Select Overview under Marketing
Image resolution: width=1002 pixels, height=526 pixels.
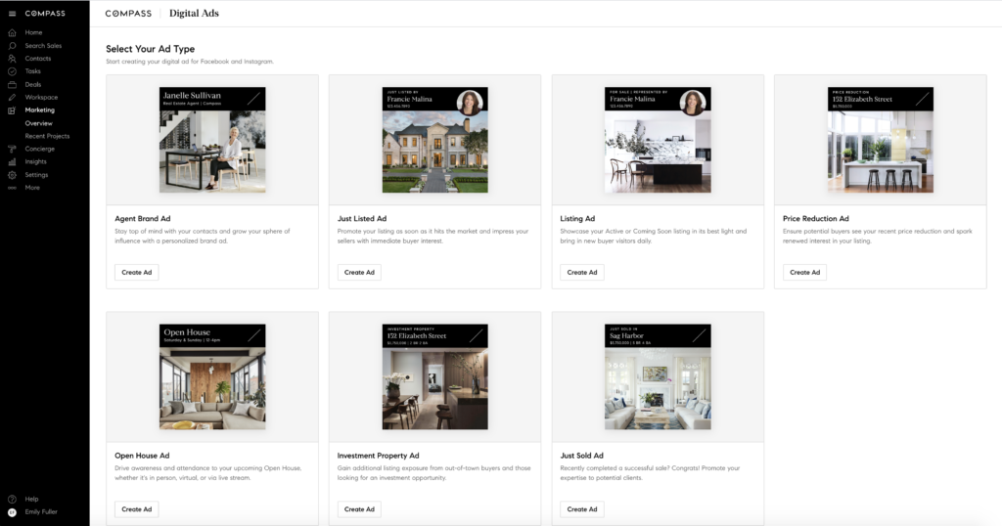[x=39, y=123]
